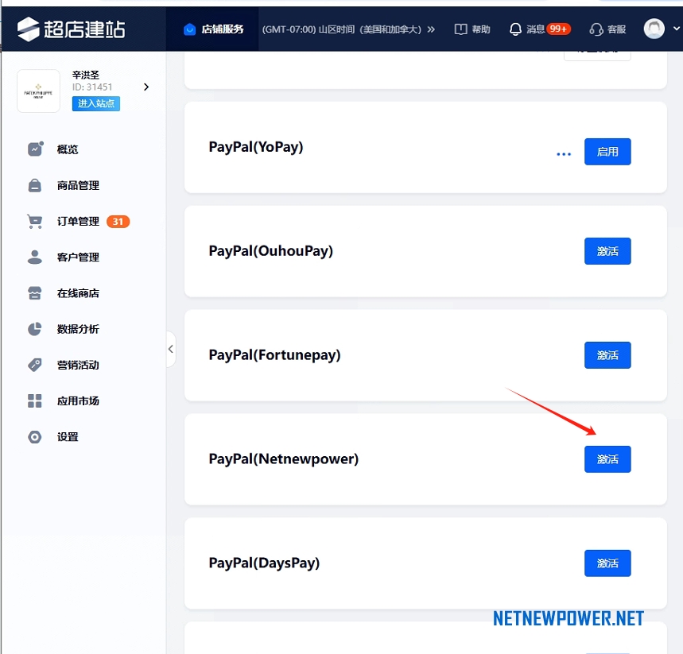Expand the store switcher chevron

(x=146, y=87)
